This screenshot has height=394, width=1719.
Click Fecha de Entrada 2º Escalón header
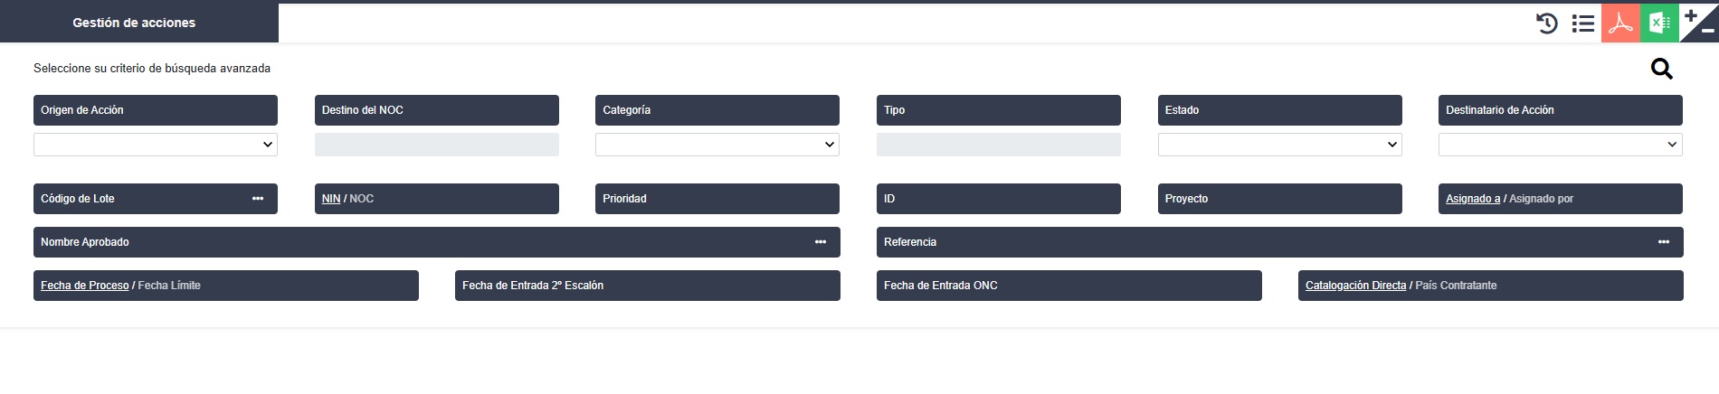coord(648,286)
